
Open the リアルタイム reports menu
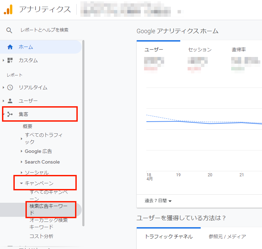click(x=33, y=87)
